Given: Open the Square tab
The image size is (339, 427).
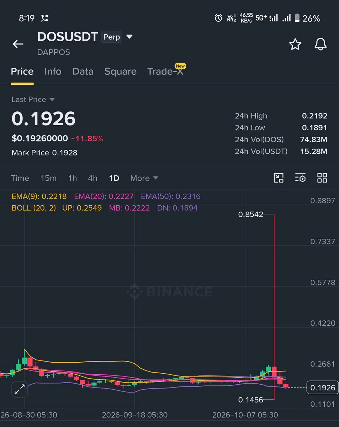Looking at the screenshot, I should [x=120, y=72].
